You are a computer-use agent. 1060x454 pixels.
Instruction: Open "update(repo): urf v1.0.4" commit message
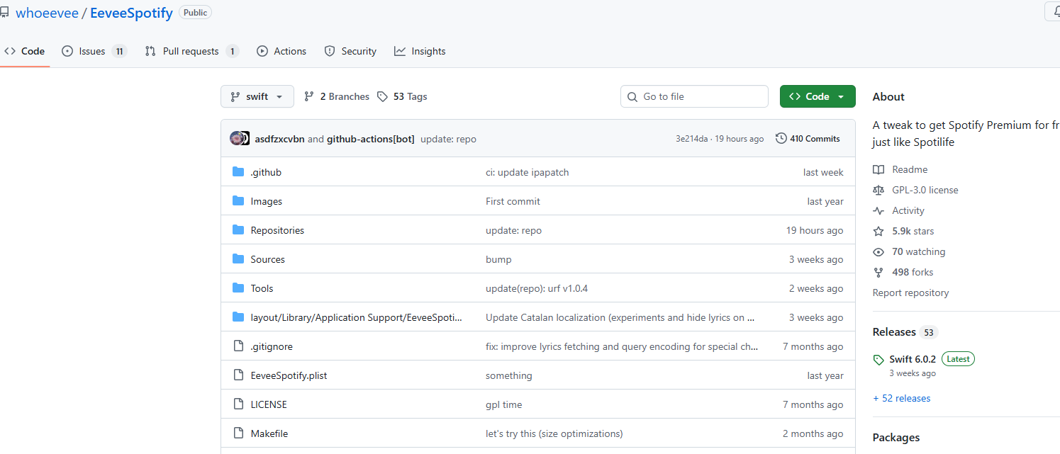click(537, 288)
